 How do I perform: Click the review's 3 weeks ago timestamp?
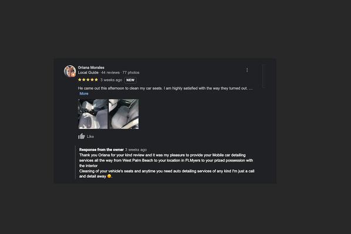(x=112, y=80)
